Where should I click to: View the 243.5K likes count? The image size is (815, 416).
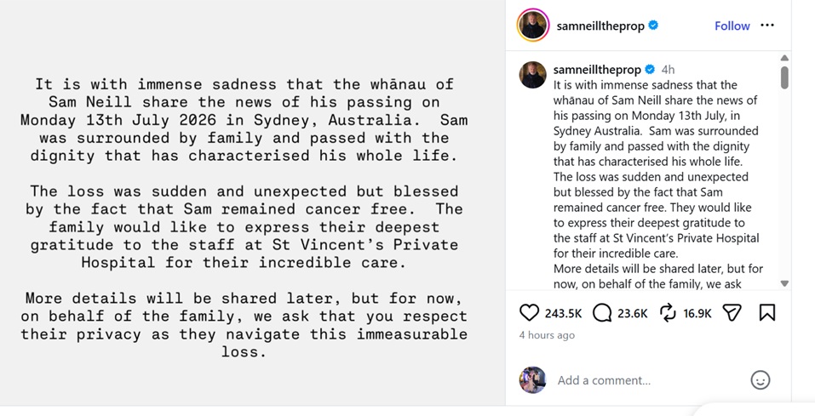coord(564,313)
